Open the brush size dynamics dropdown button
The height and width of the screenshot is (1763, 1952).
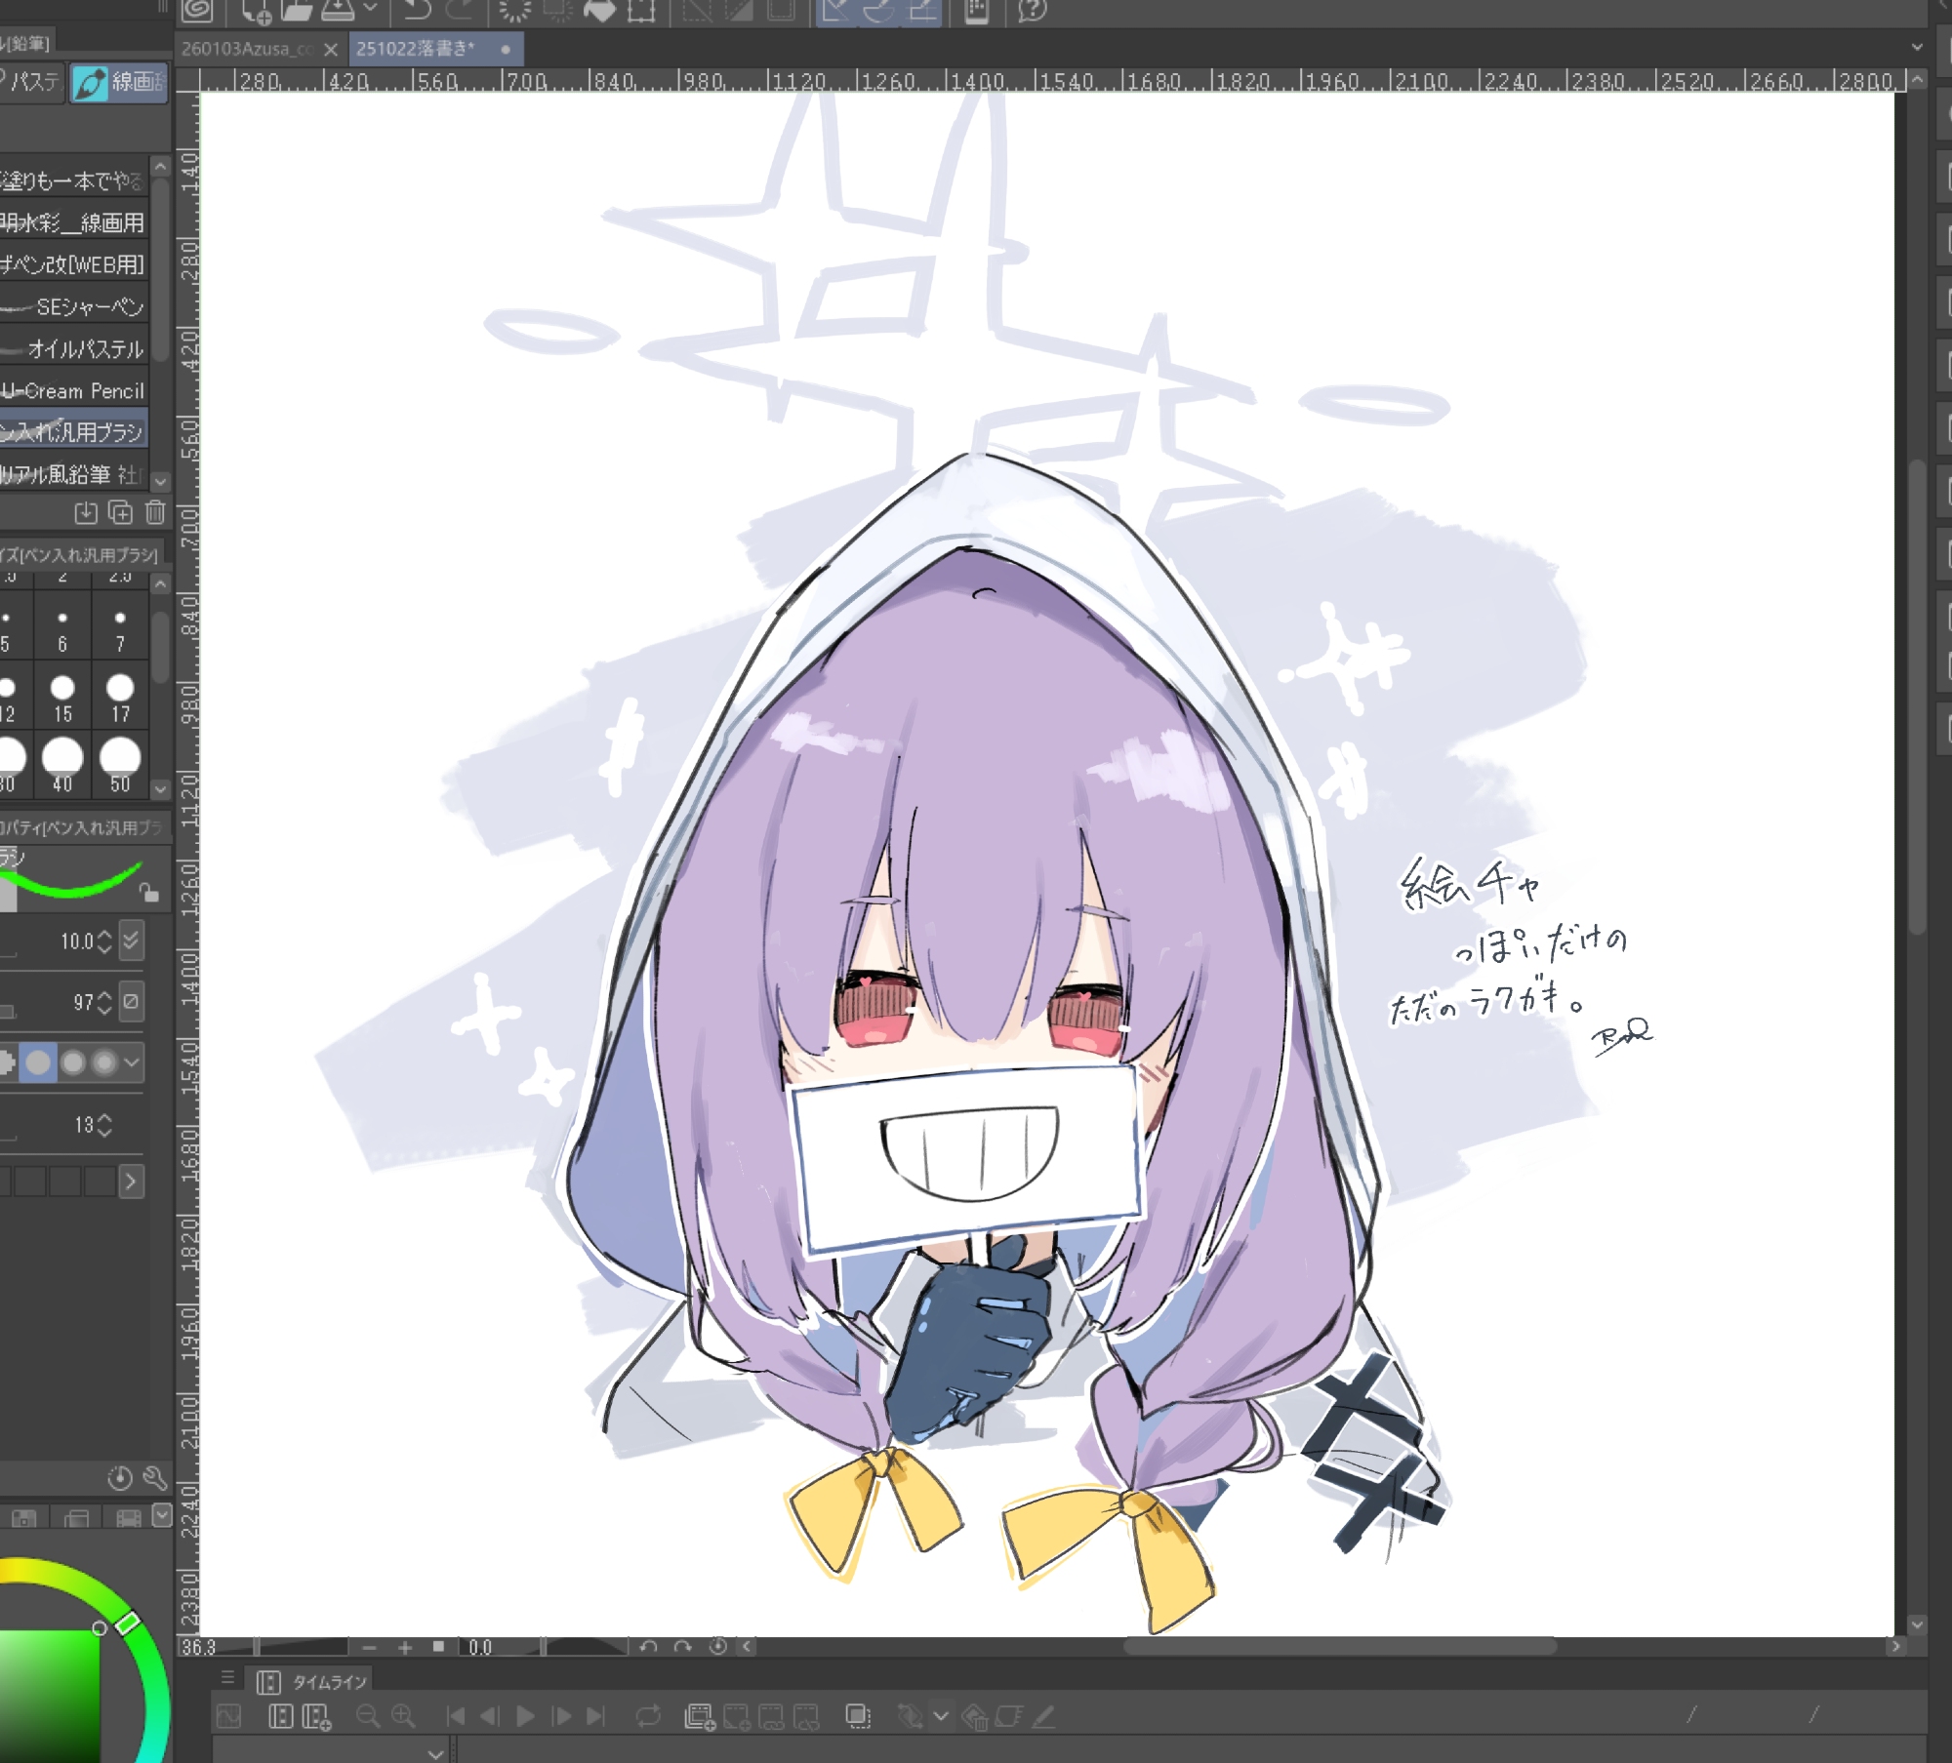pos(132,942)
